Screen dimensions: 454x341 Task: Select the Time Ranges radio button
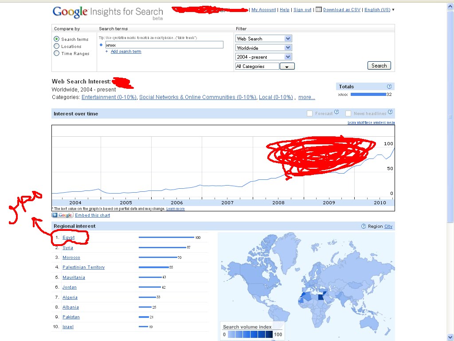coord(56,53)
